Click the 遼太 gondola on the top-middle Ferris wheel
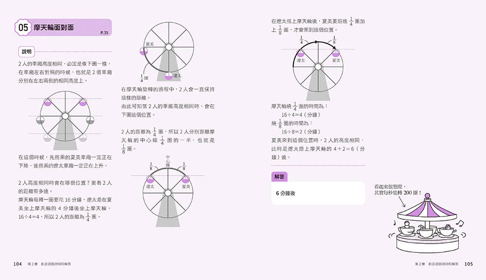 (168, 76)
